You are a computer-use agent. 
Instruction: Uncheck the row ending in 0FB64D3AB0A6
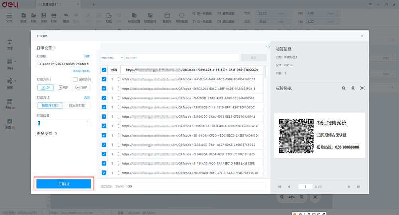(104, 117)
